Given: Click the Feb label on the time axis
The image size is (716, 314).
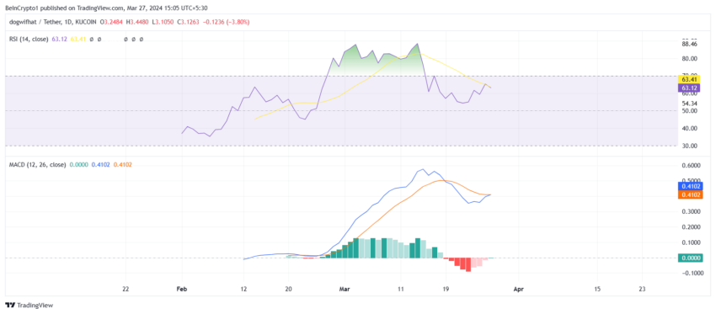Looking at the screenshot, I should [x=182, y=289].
